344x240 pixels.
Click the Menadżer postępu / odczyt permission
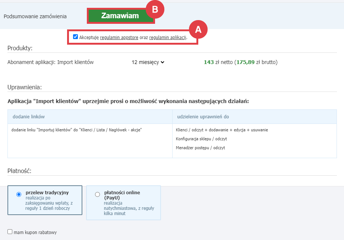[201, 148]
